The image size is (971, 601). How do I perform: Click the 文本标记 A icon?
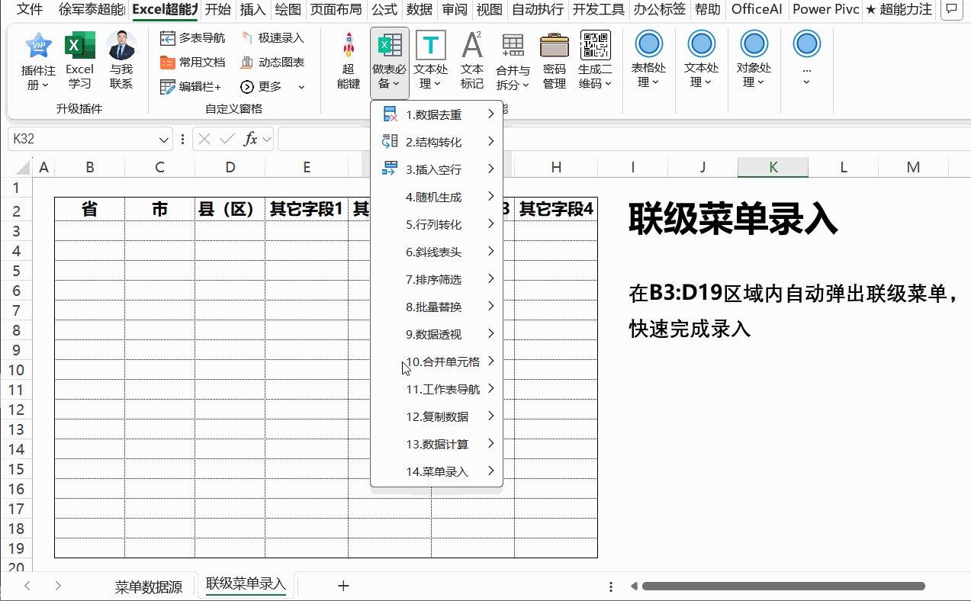(x=472, y=46)
